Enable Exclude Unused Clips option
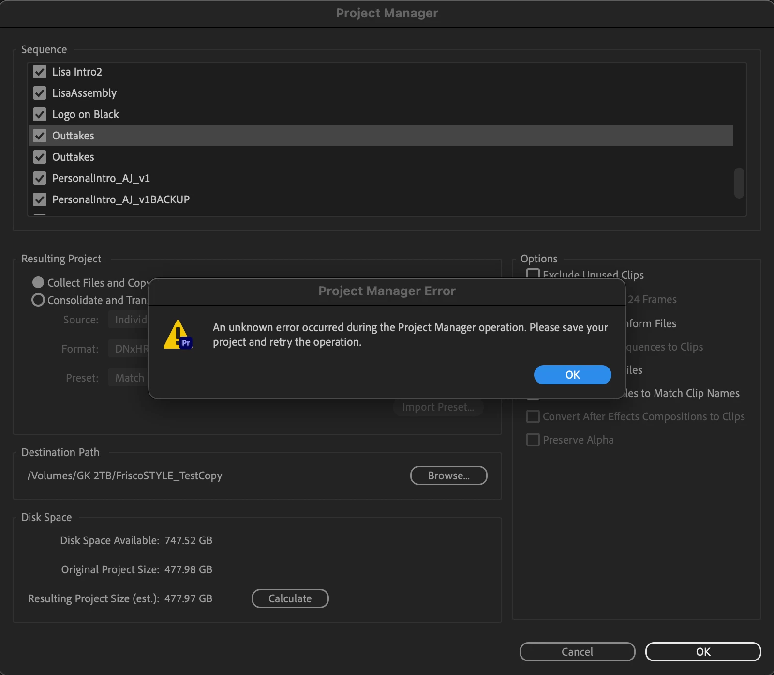Viewport: 774px width, 675px height. tap(533, 275)
